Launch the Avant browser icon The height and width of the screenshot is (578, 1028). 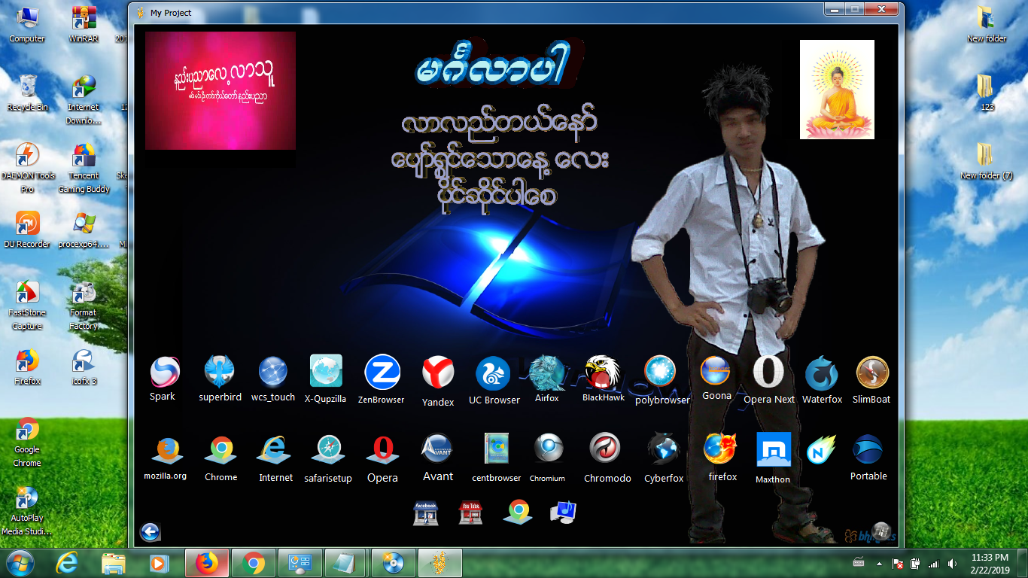point(437,449)
